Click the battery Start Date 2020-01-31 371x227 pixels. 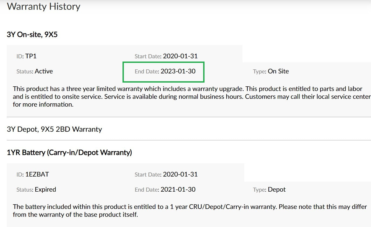(x=180, y=174)
